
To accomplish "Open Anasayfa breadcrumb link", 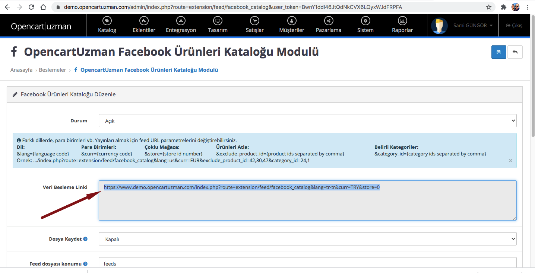I will point(21,70).
